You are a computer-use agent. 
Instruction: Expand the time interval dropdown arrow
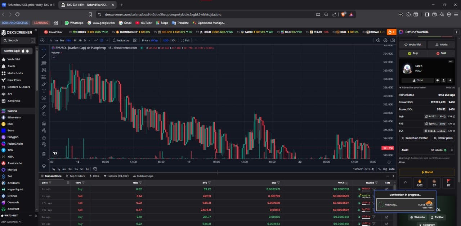[x=89, y=40]
